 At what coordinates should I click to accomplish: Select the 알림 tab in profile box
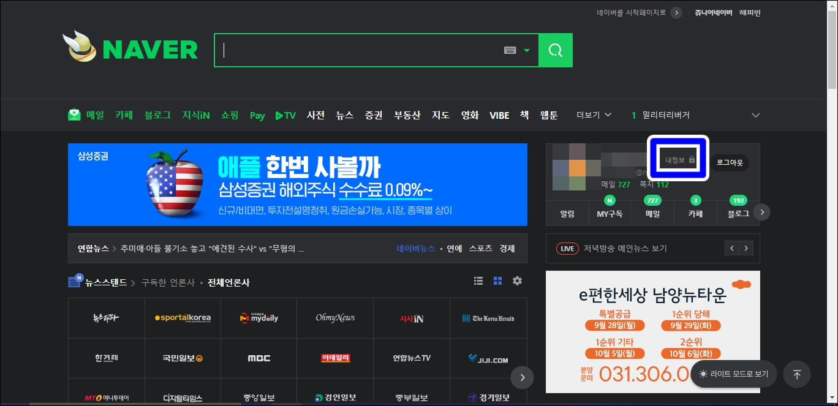(567, 214)
